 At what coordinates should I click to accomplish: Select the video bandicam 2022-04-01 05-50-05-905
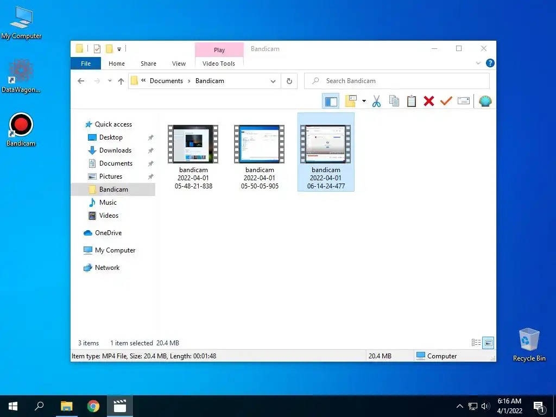pyautogui.click(x=260, y=157)
